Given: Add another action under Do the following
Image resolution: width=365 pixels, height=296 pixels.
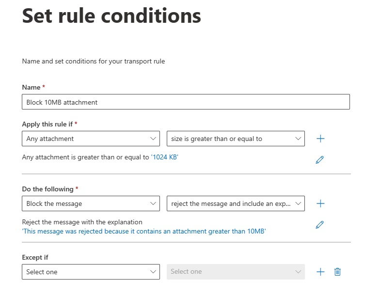Looking at the screenshot, I should pos(320,203).
